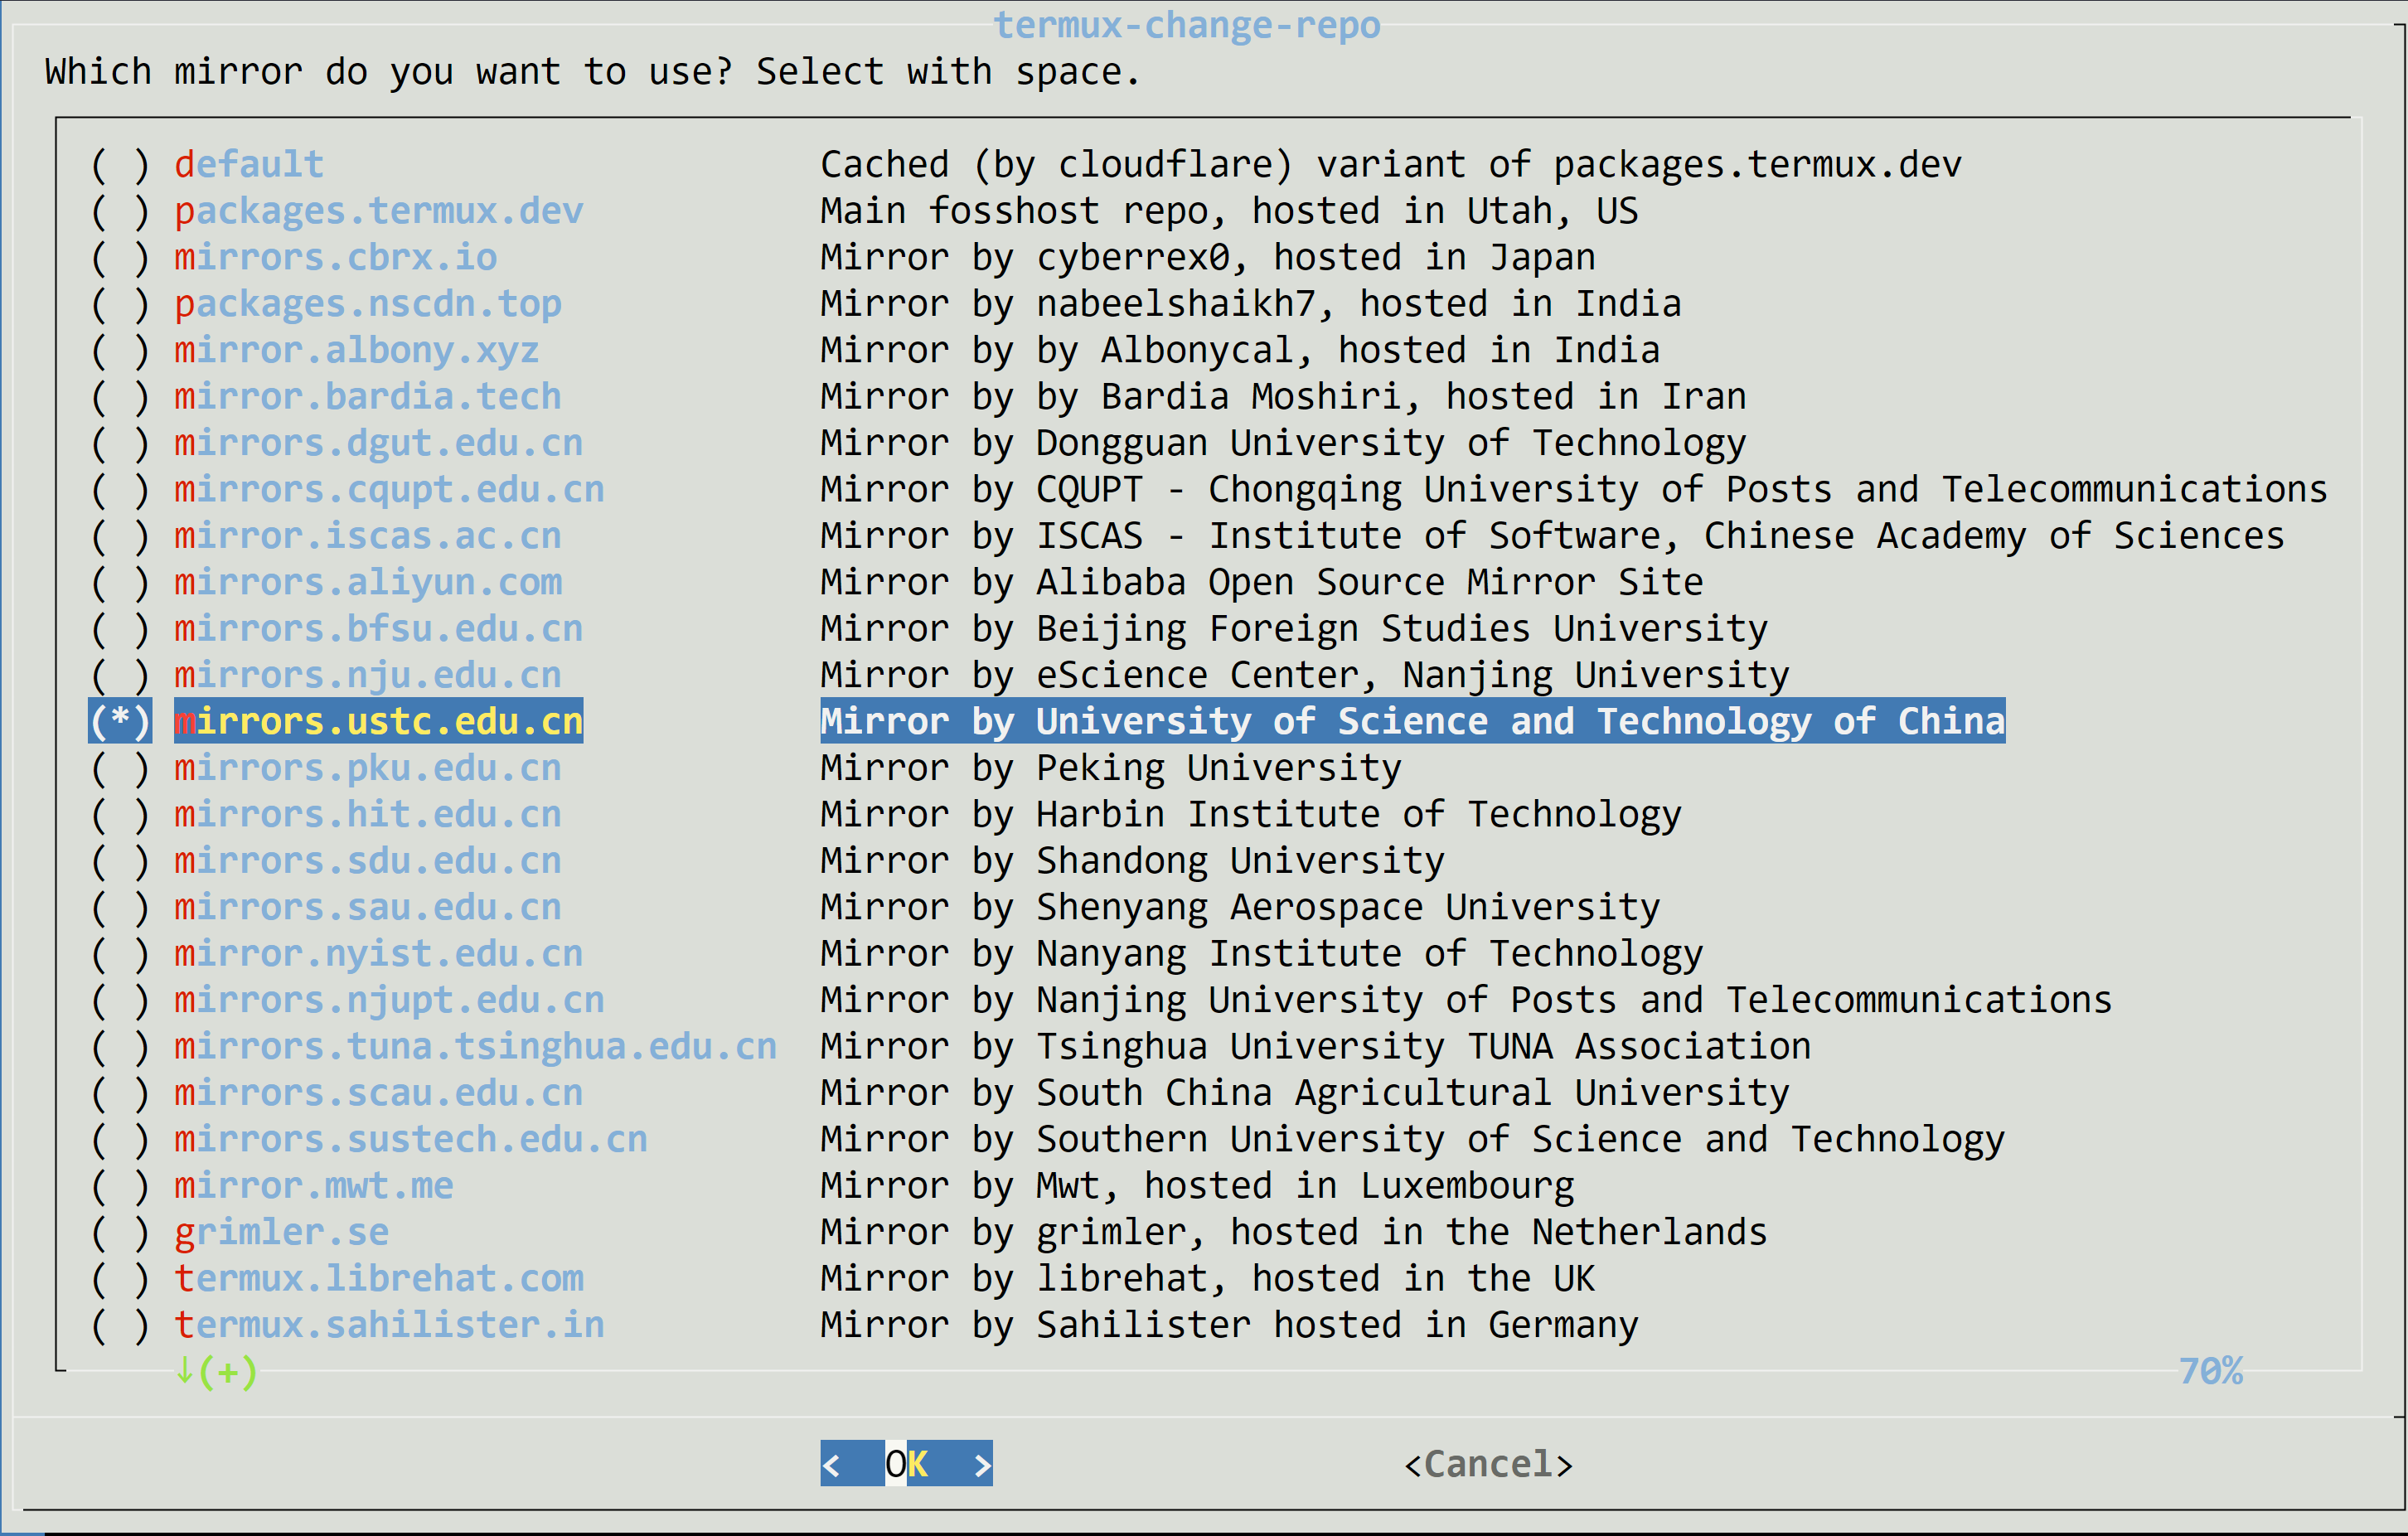Click the mirrors.aliyun.com mirror name
This screenshot has width=2408, height=1536.
tap(368, 582)
